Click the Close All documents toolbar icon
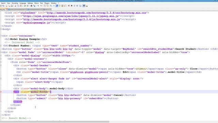Image resolution: width=218 pixels, height=123 pixels. click(x=9, y=6)
